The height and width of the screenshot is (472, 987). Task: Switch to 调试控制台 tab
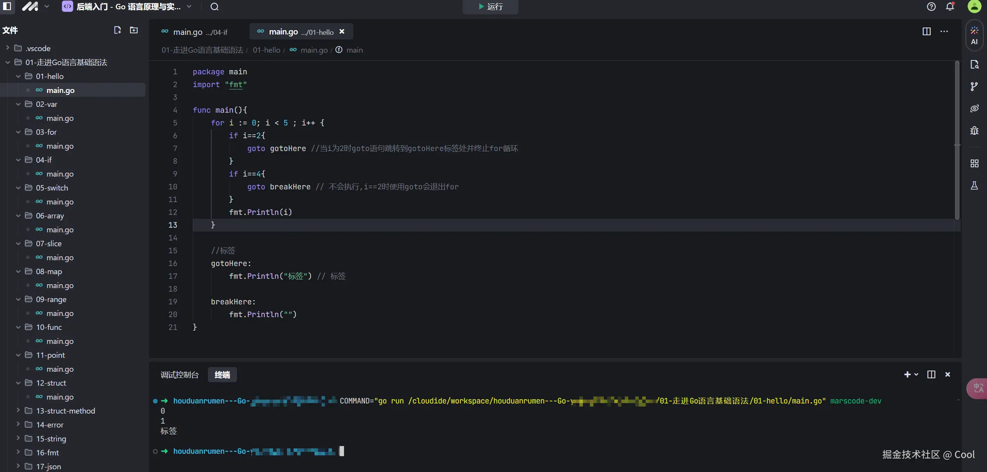tap(179, 375)
